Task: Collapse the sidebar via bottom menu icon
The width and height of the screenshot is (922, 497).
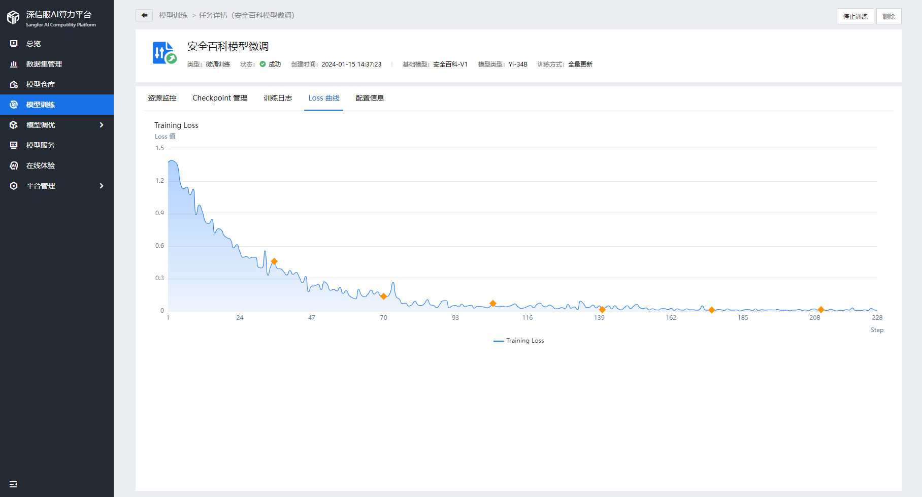Action: 14,484
